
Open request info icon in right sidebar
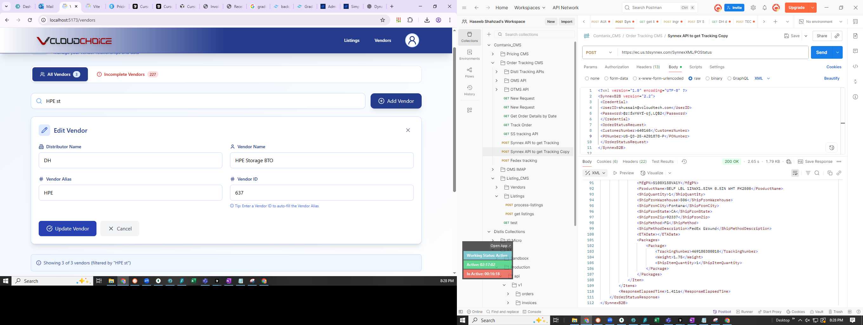pos(855,97)
